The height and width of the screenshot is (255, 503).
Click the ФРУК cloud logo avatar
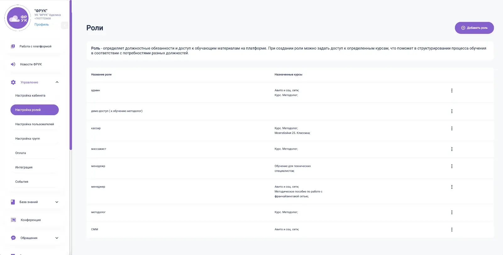point(18,18)
